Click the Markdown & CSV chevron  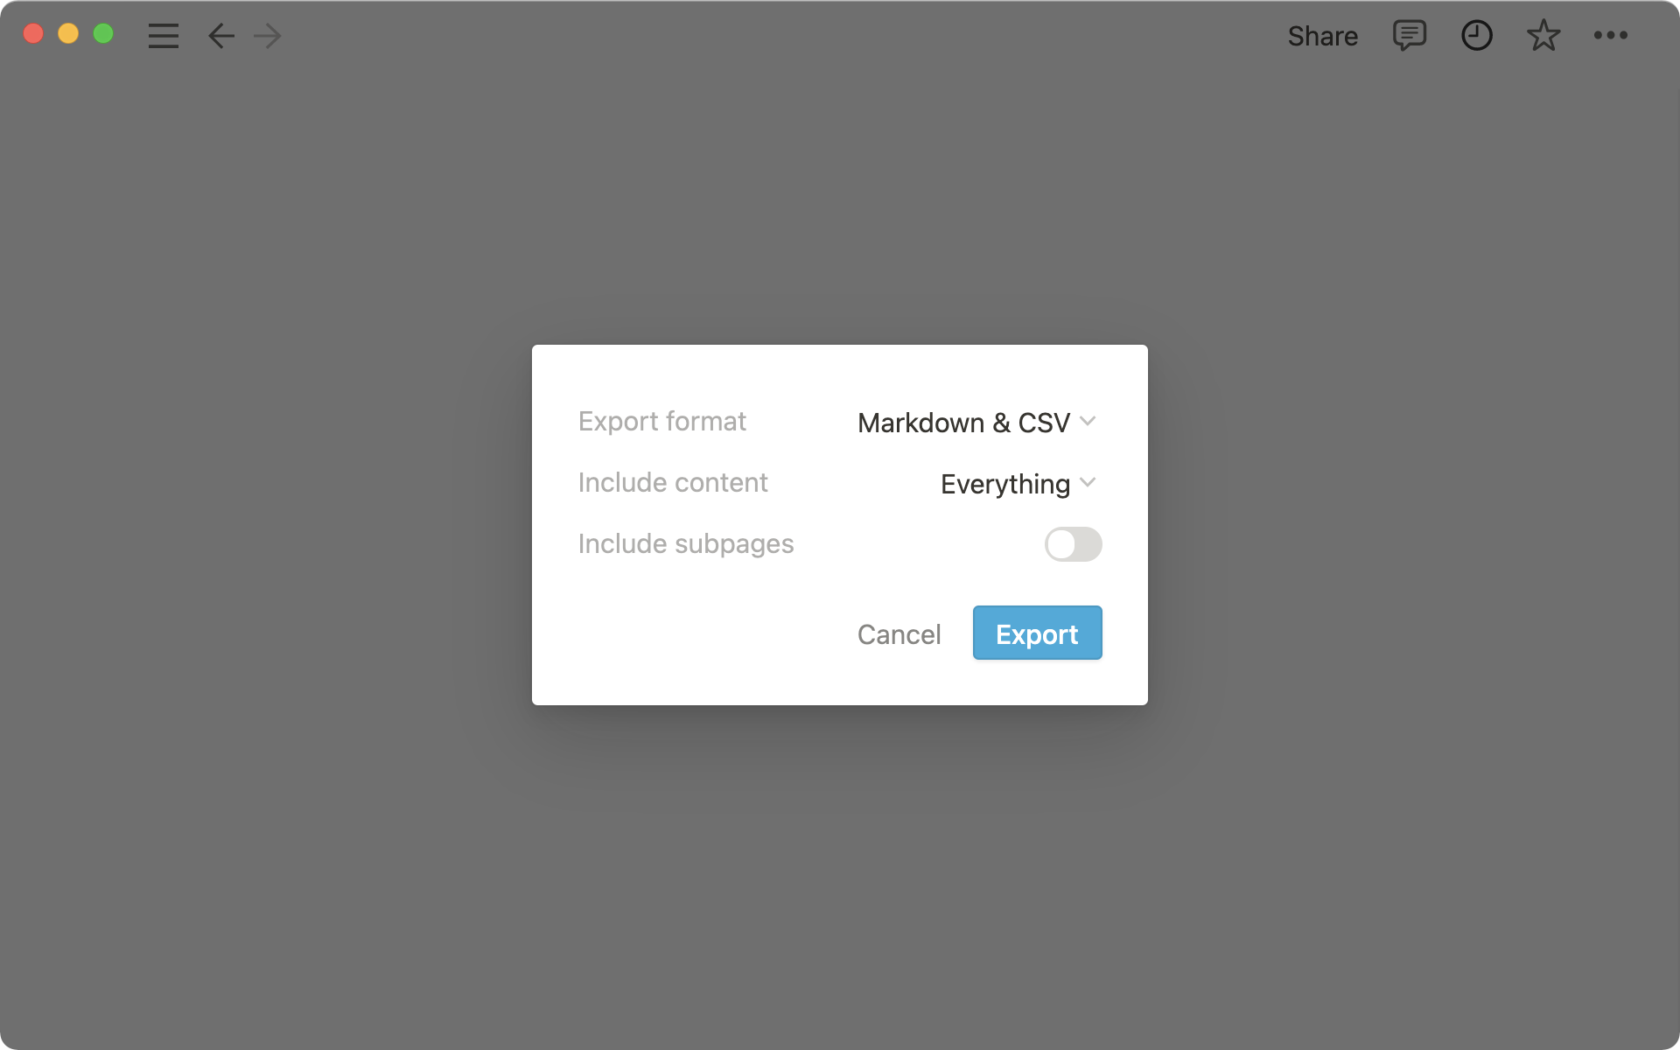coord(1088,421)
